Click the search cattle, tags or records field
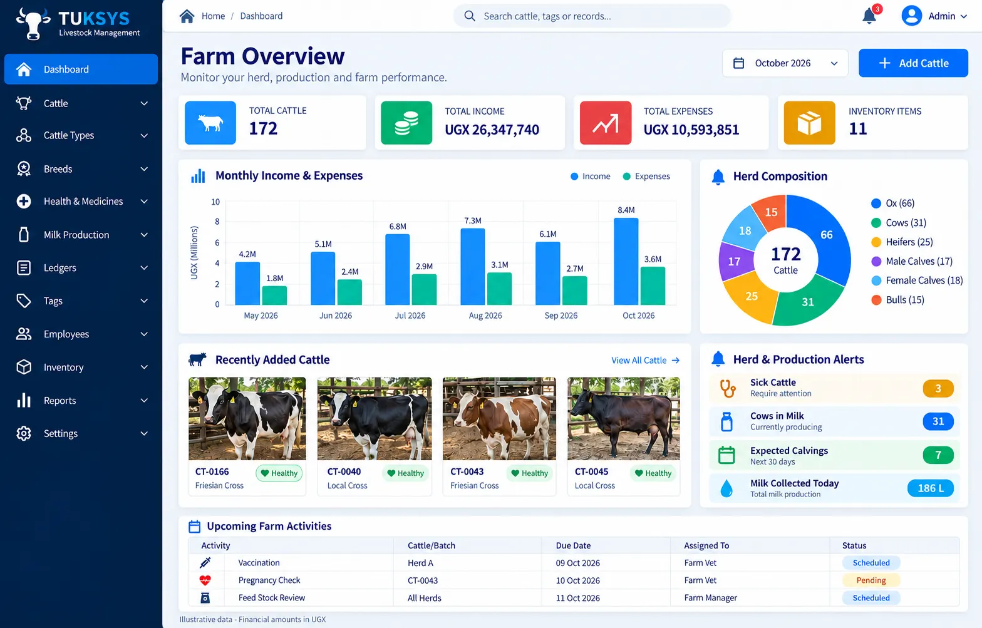The width and height of the screenshot is (982, 628). [x=592, y=16]
